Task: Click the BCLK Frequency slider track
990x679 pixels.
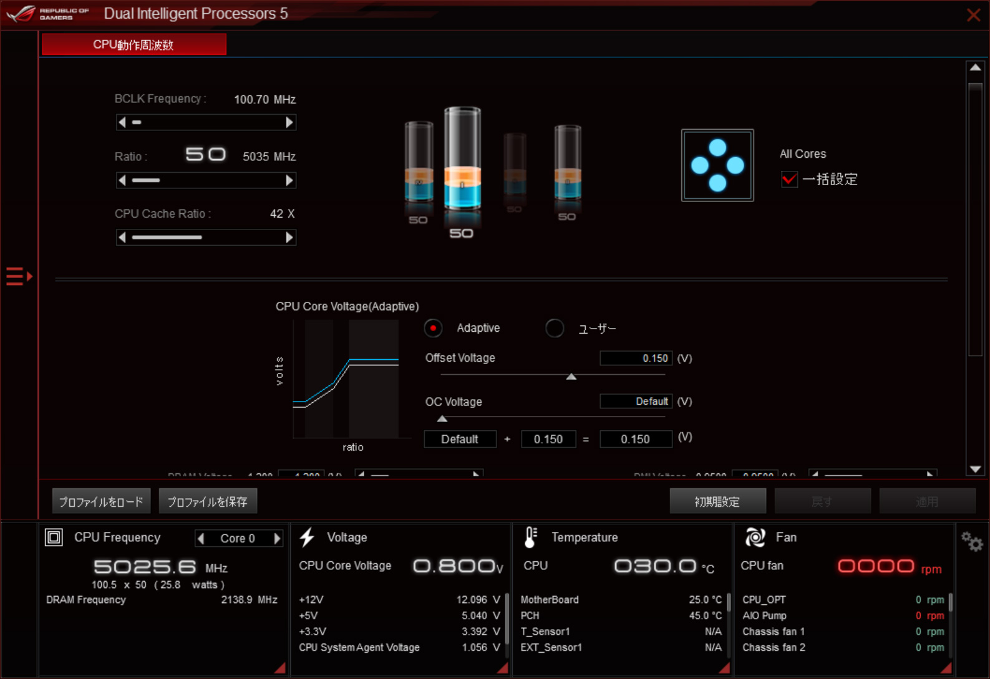Action: point(206,122)
